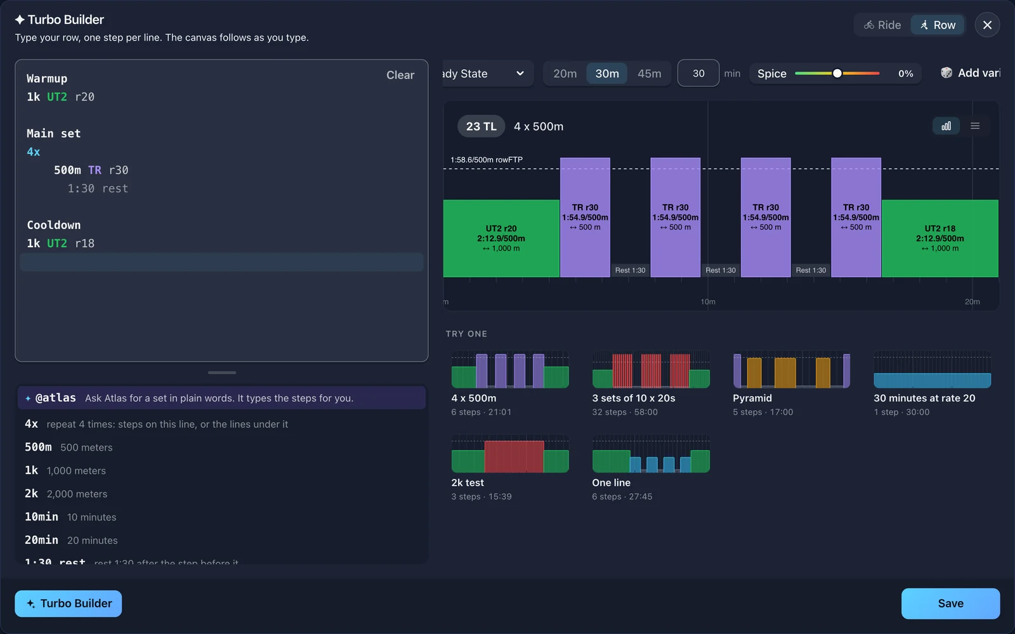Viewport: 1015px width, 634px height.
Task: Load the One line template
Action: [651, 469]
